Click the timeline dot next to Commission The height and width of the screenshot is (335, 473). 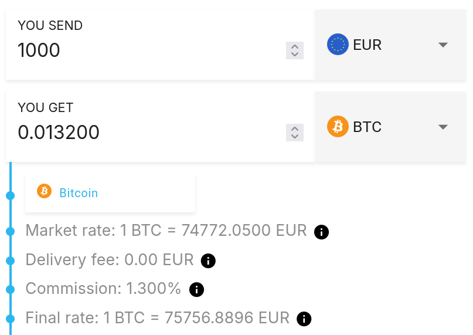(10, 289)
